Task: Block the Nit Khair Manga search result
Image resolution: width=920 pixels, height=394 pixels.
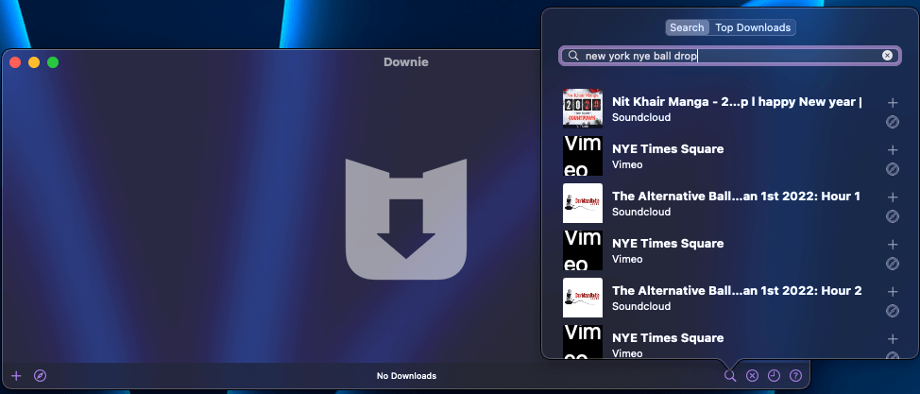Action: (x=893, y=122)
